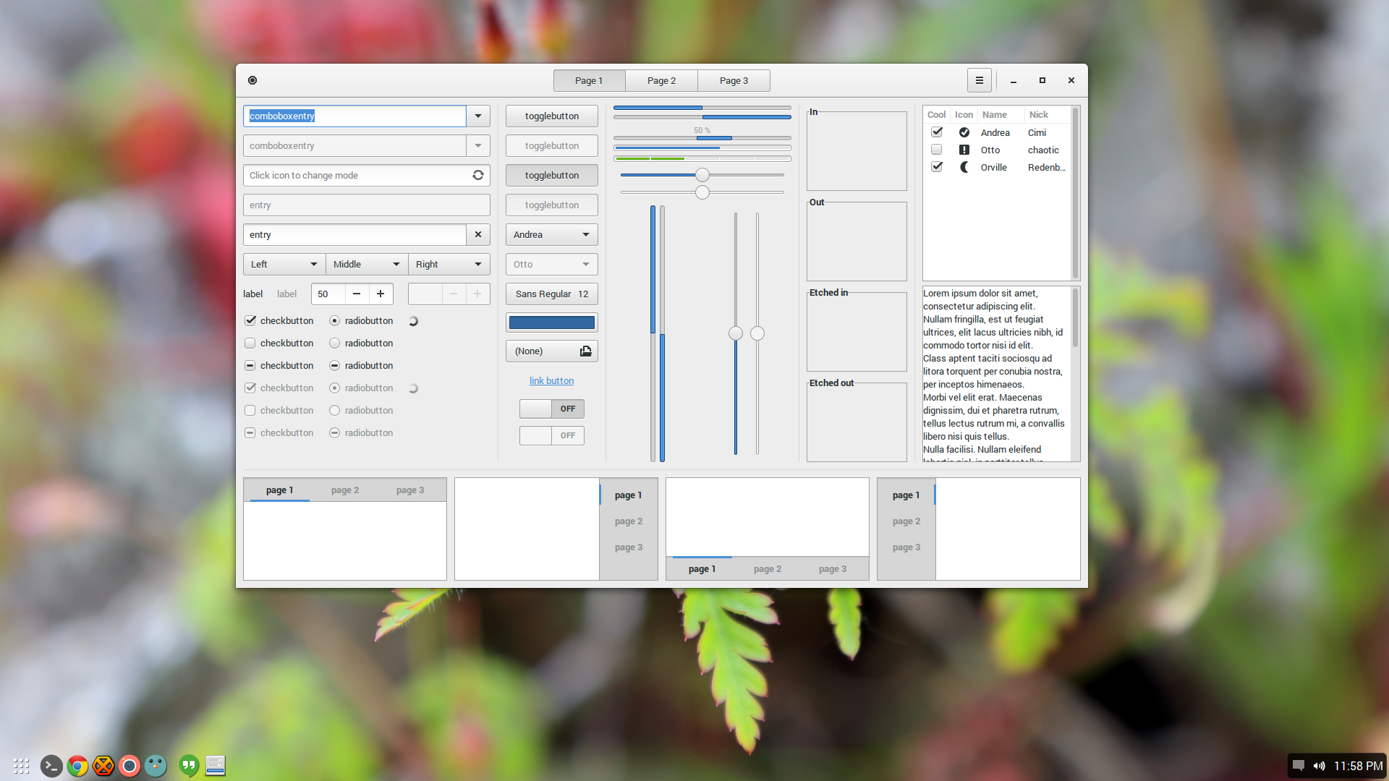
Task: Follow the link button
Action: (551, 380)
